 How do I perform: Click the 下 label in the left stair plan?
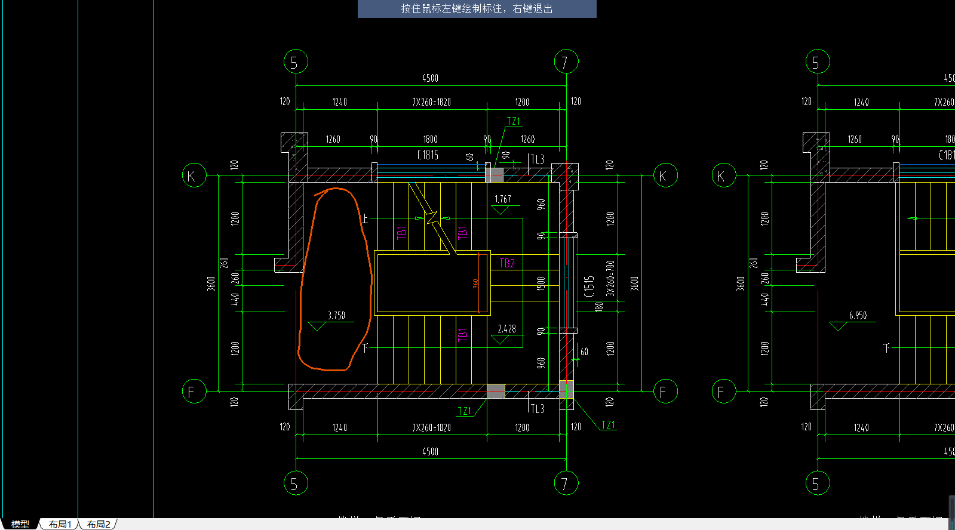365,347
